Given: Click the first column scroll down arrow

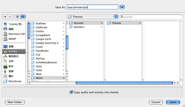Looking at the screenshot, I should click(x=29, y=77).
